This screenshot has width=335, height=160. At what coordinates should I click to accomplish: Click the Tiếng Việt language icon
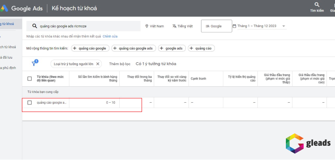(x=174, y=26)
